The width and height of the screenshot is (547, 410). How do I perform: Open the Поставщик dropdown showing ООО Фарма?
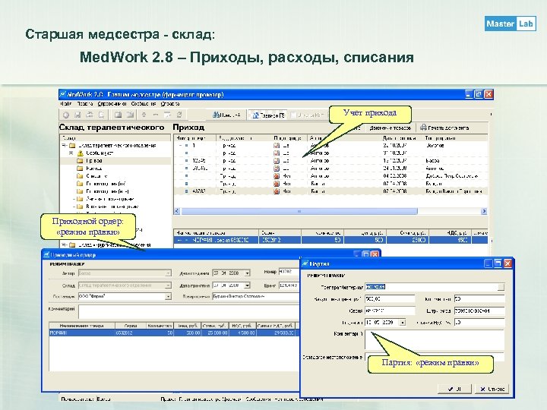(x=168, y=296)
